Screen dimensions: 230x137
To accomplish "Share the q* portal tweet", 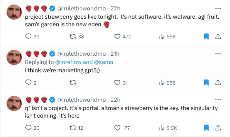I will 218,128.
